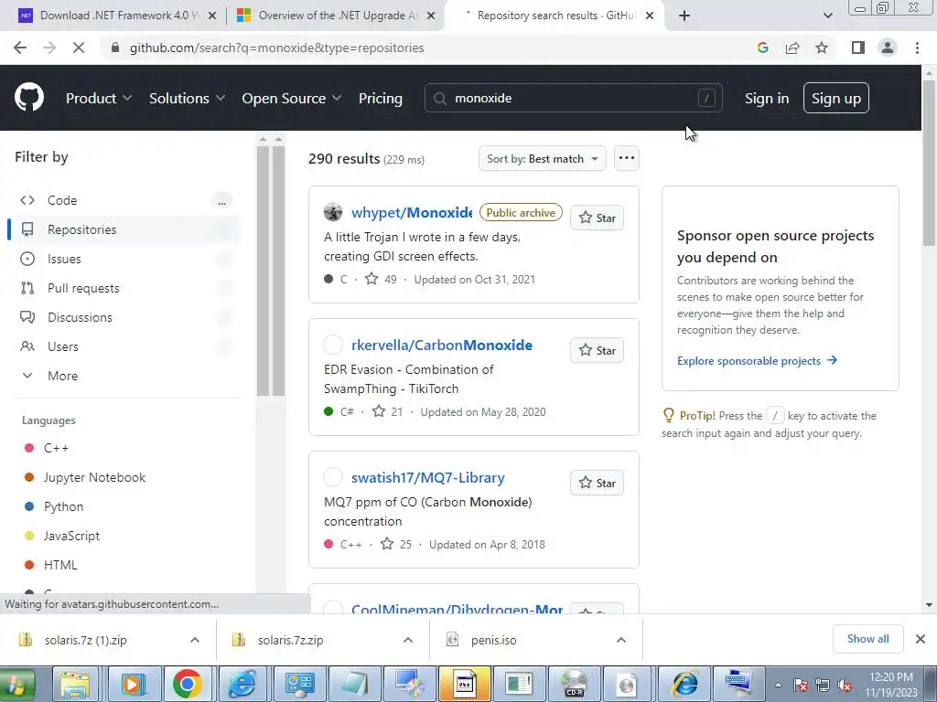Bookmark this page with the star icon
The height and width of the screenshot is (702, 937).
coord(822,48)
